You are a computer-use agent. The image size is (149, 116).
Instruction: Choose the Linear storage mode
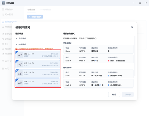point(98,50)
